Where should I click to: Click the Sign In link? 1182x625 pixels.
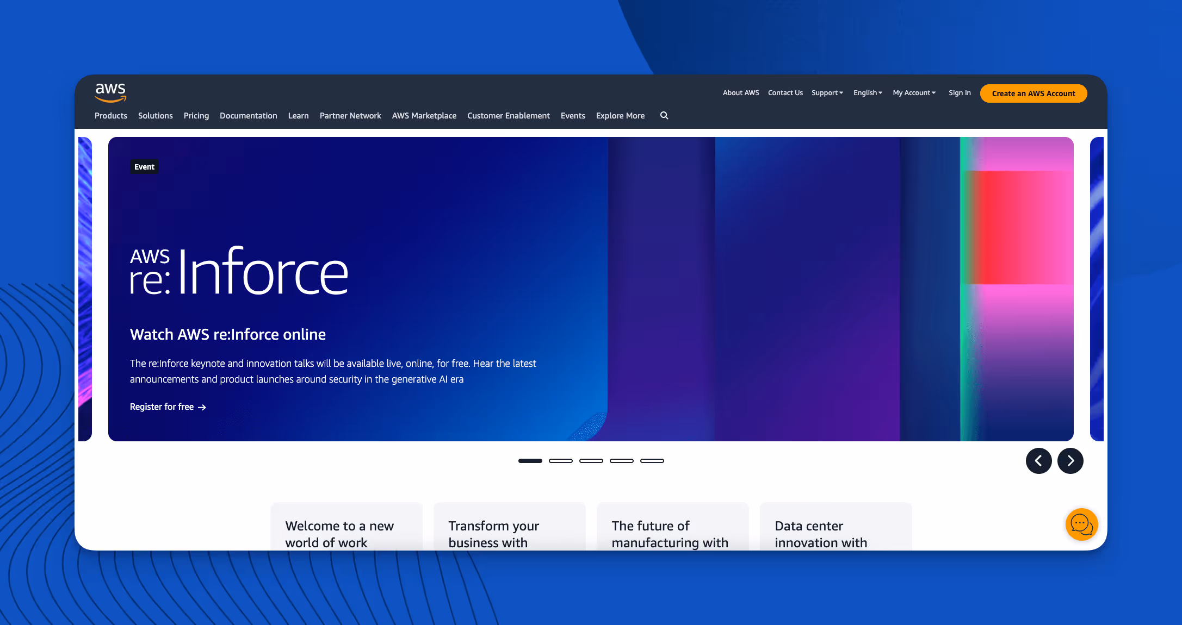pyautogui.click(x=960, y=93)
